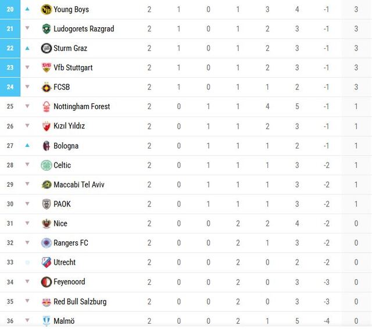Image resolution: width=372 pixels, height=329 pixels.
Task: Click the Feyenoord club logo
Action: coord(46,282)
